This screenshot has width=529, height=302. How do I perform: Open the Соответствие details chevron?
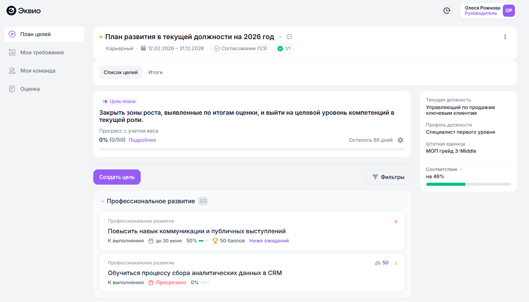[461, 169]
